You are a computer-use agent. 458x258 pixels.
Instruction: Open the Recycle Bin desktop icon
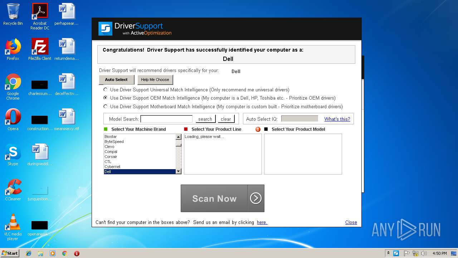click(x=13, y=14)
